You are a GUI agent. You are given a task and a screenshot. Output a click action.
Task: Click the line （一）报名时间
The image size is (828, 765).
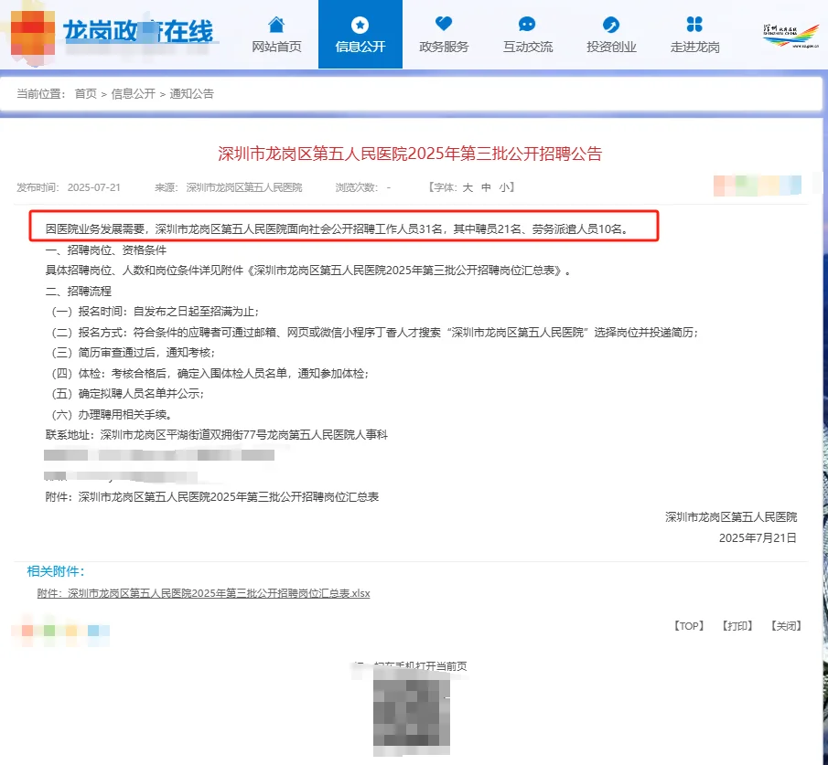click(x=156, y=312)
